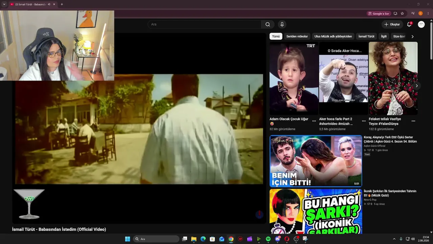Open OBS Studio from the taskbar
The image size is (433, 244).
(296, 239)
